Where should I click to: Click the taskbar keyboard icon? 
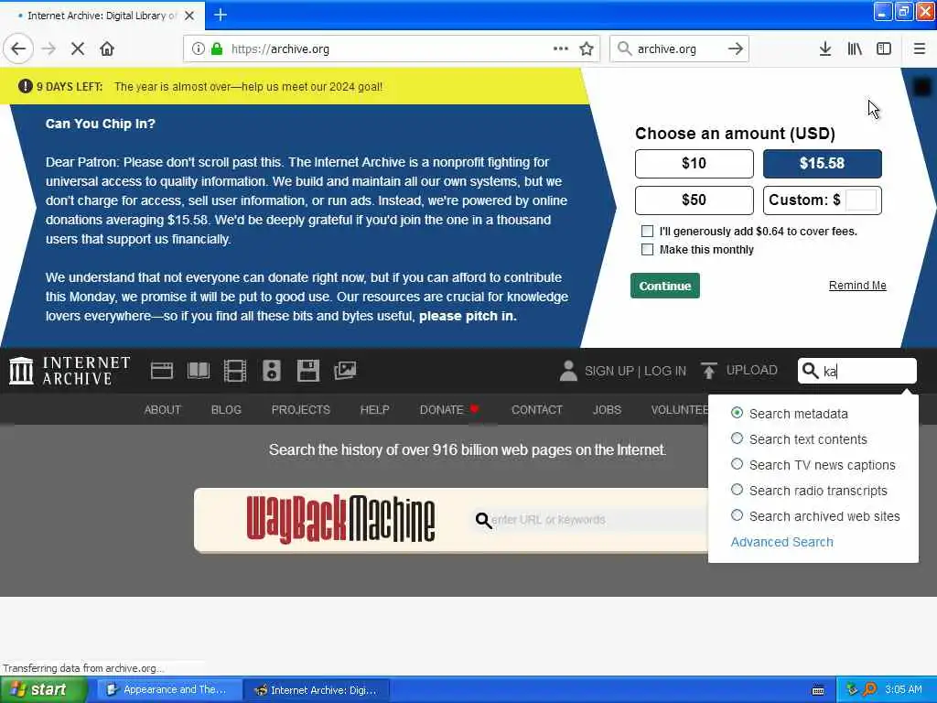coord(818,690)
